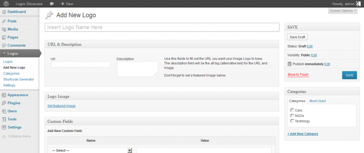Click the Dashboard home icon in sidebar
The height and width of the screenshot is (153, 364).
(x=4, y=12)
